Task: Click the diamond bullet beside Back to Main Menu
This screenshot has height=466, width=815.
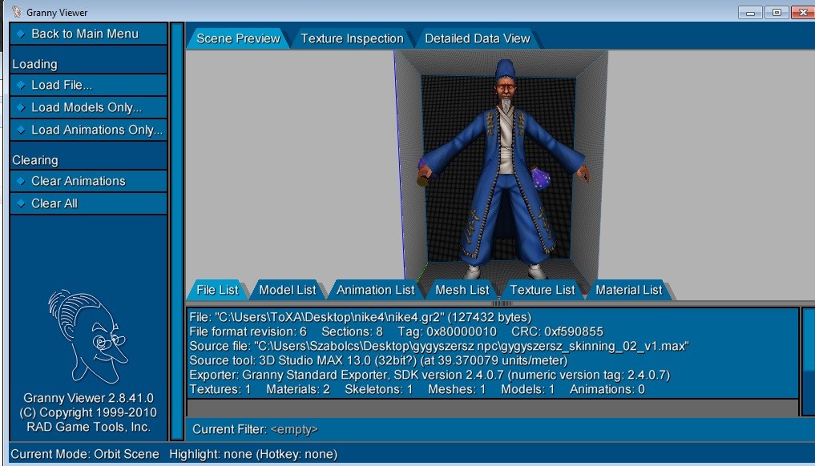Action: (21, 34)
